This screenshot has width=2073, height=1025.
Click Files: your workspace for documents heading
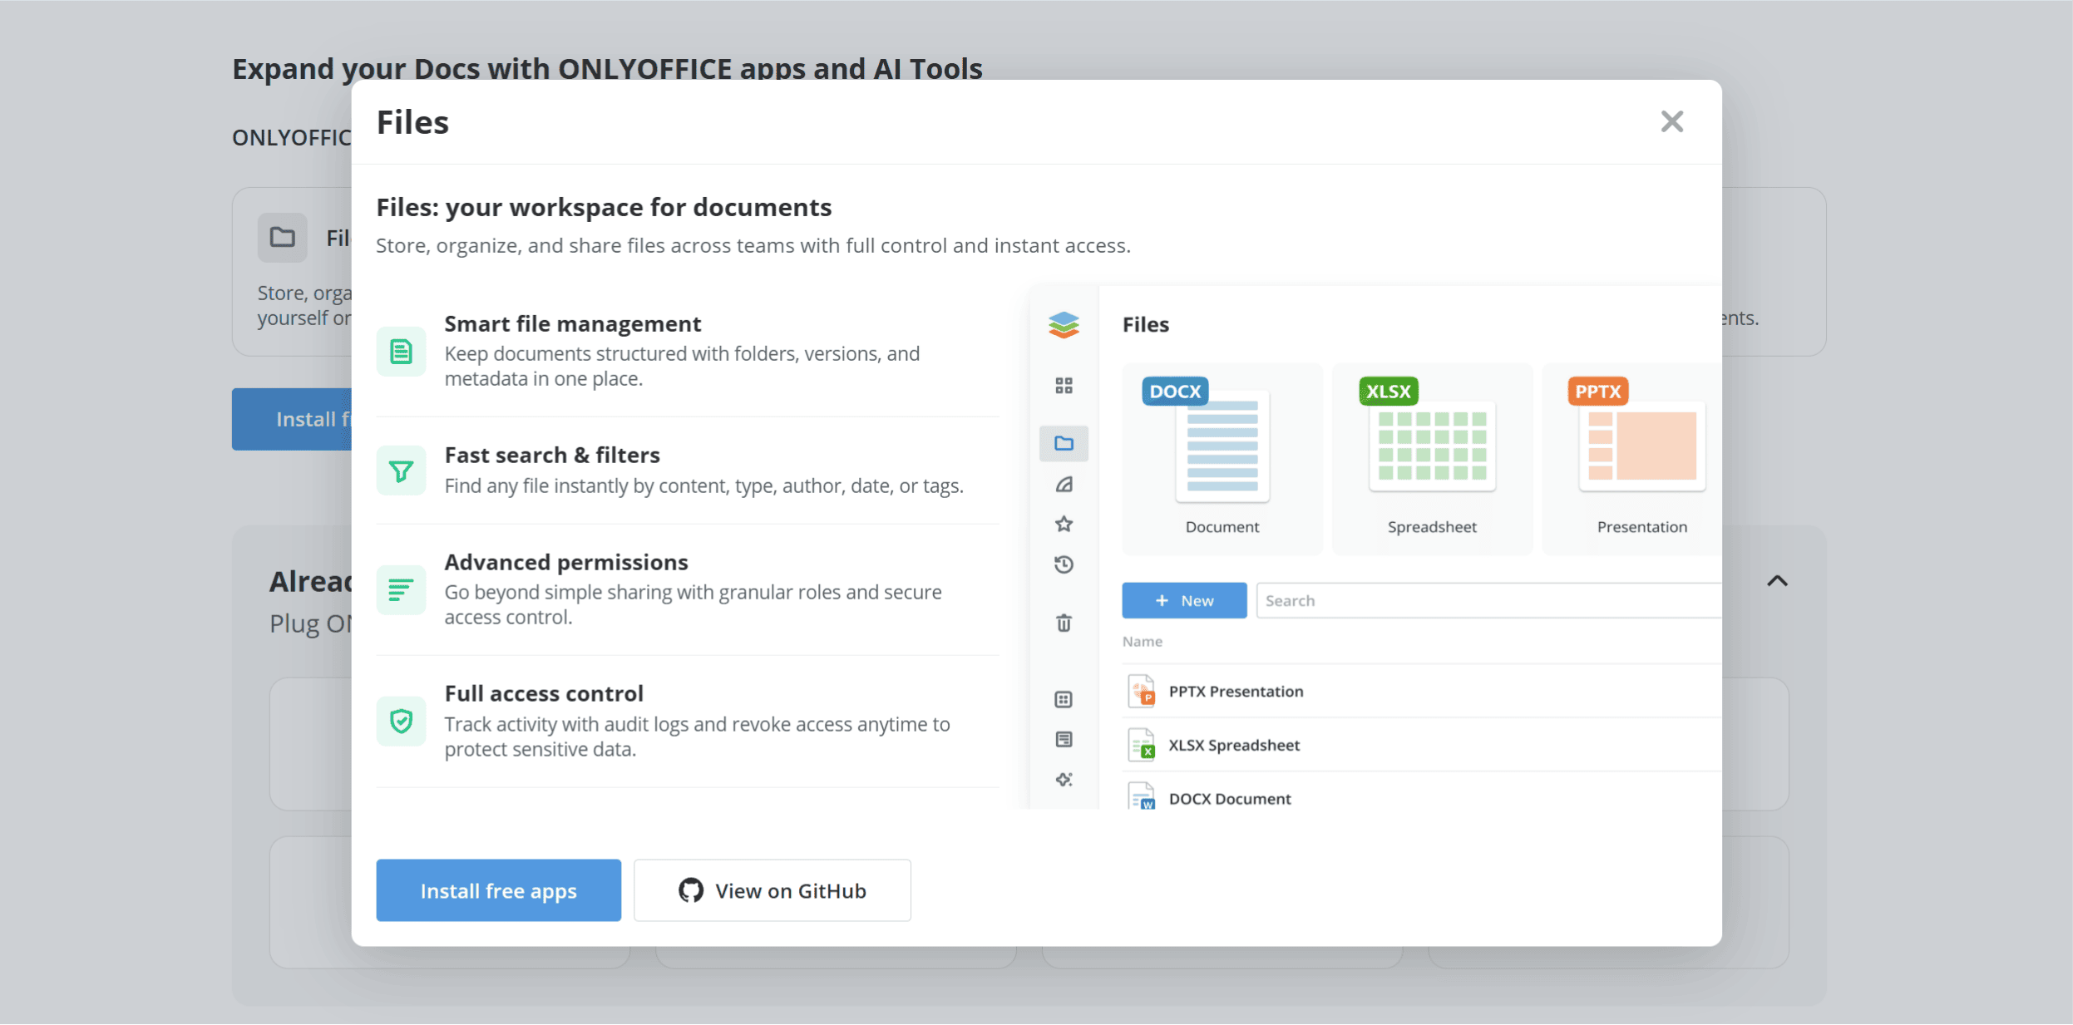click(604, 207)
